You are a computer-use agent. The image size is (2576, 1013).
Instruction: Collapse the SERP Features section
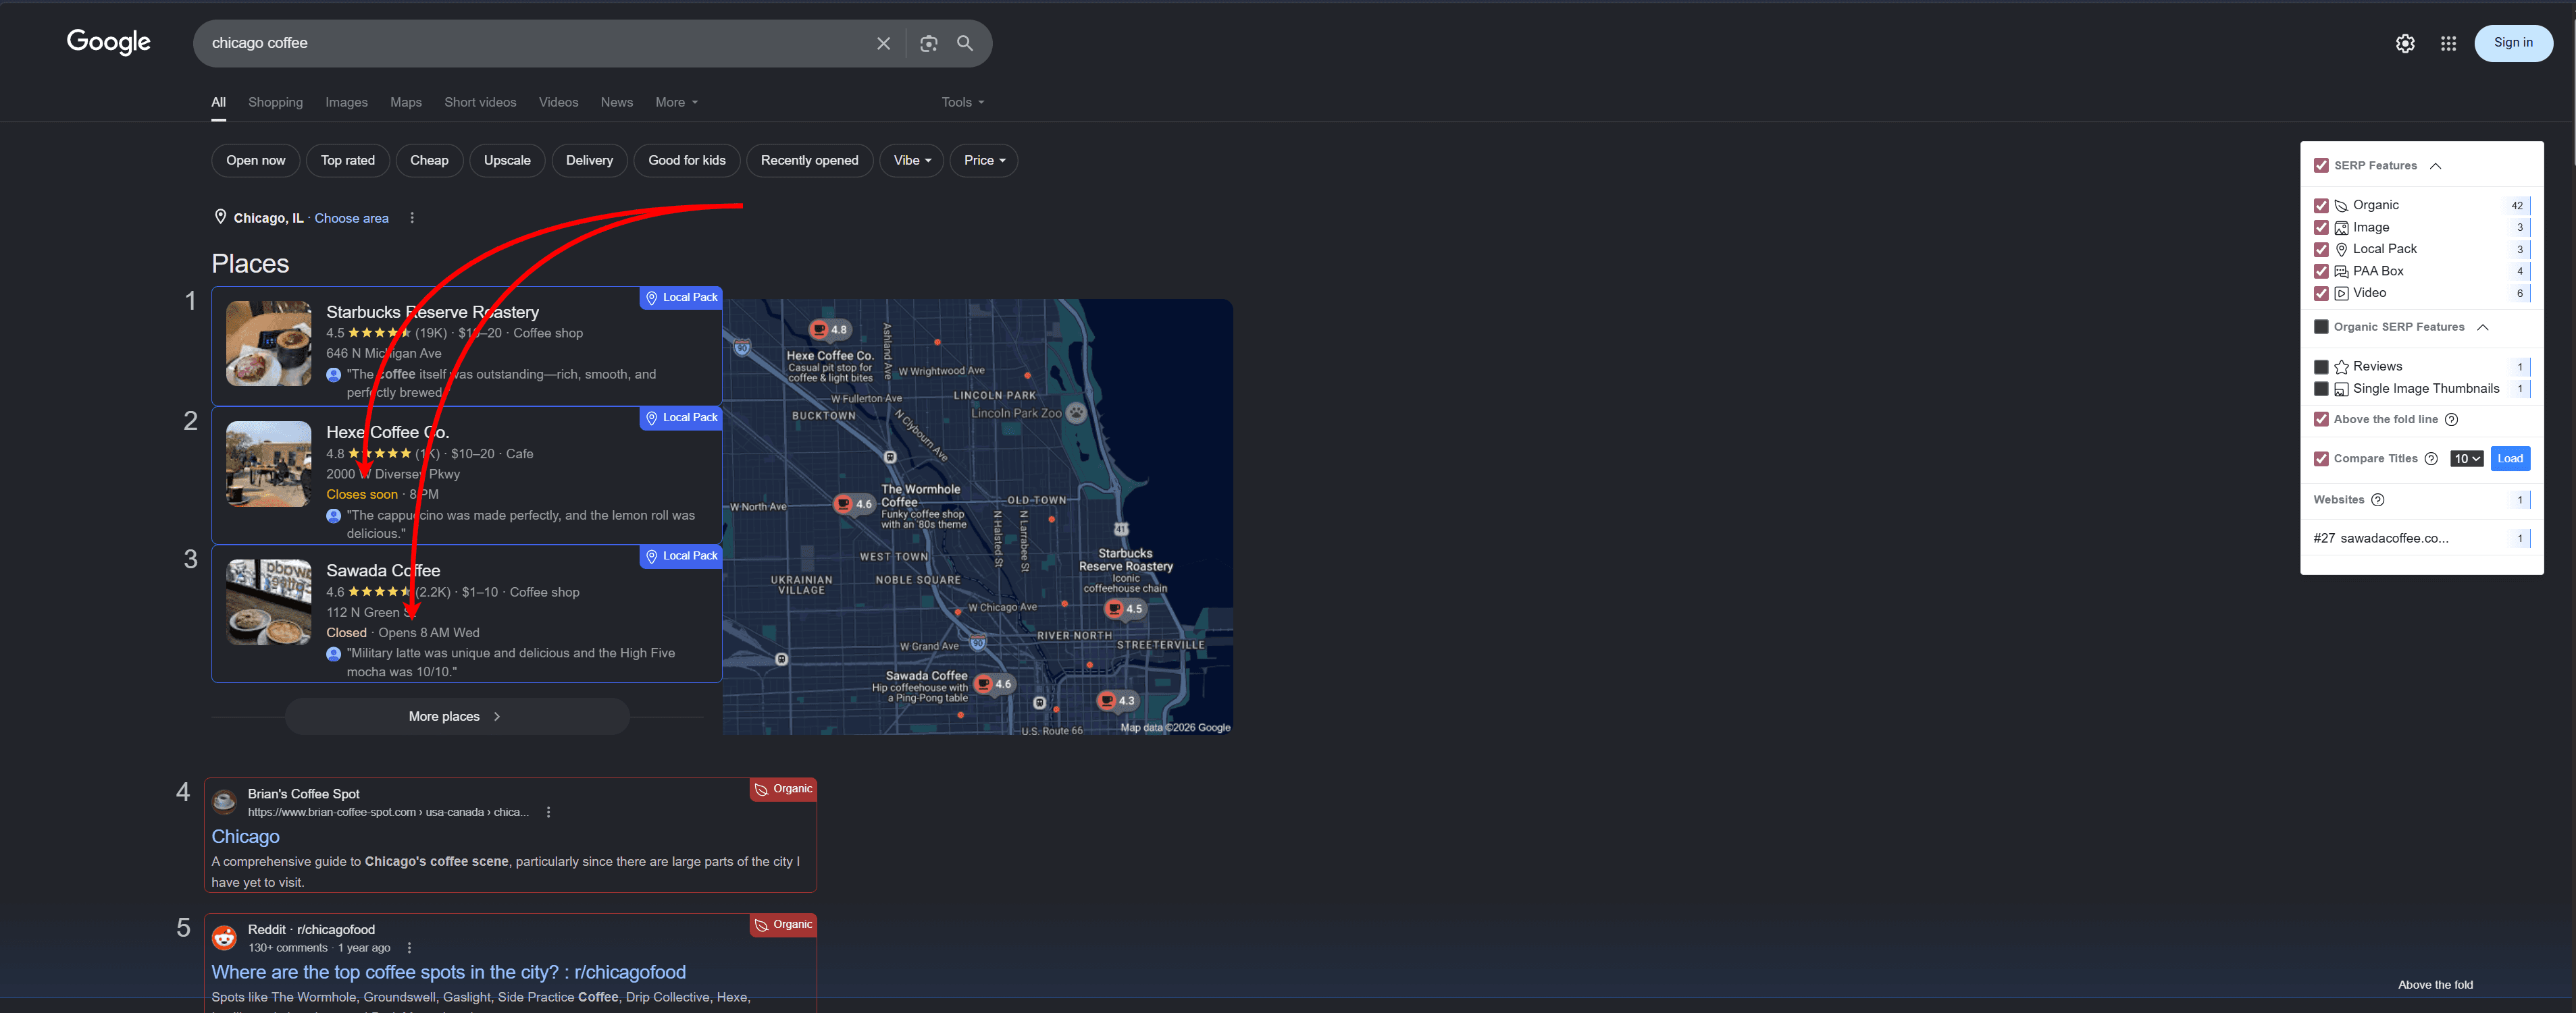tap(2435, 166)
